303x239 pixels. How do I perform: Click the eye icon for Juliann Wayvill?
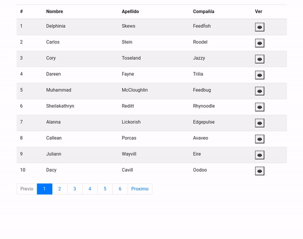click(260, 155)
